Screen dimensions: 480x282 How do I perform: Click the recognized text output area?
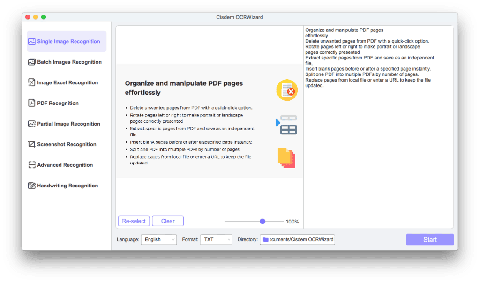point(378,127)
